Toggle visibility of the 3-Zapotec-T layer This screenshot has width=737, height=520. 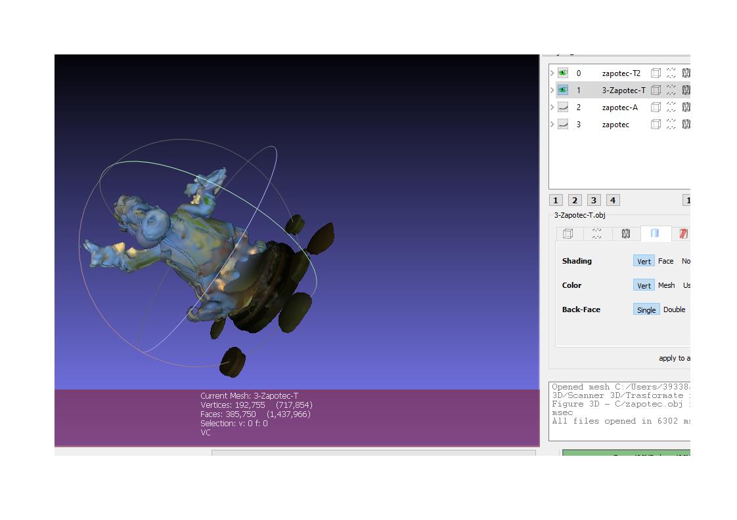coord(563,90)
